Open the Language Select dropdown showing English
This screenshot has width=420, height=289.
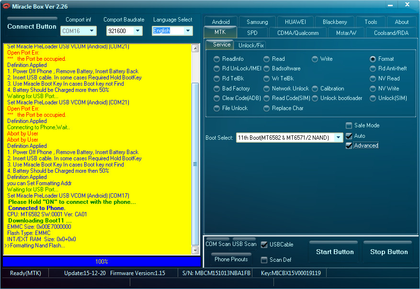click(172, 31)
